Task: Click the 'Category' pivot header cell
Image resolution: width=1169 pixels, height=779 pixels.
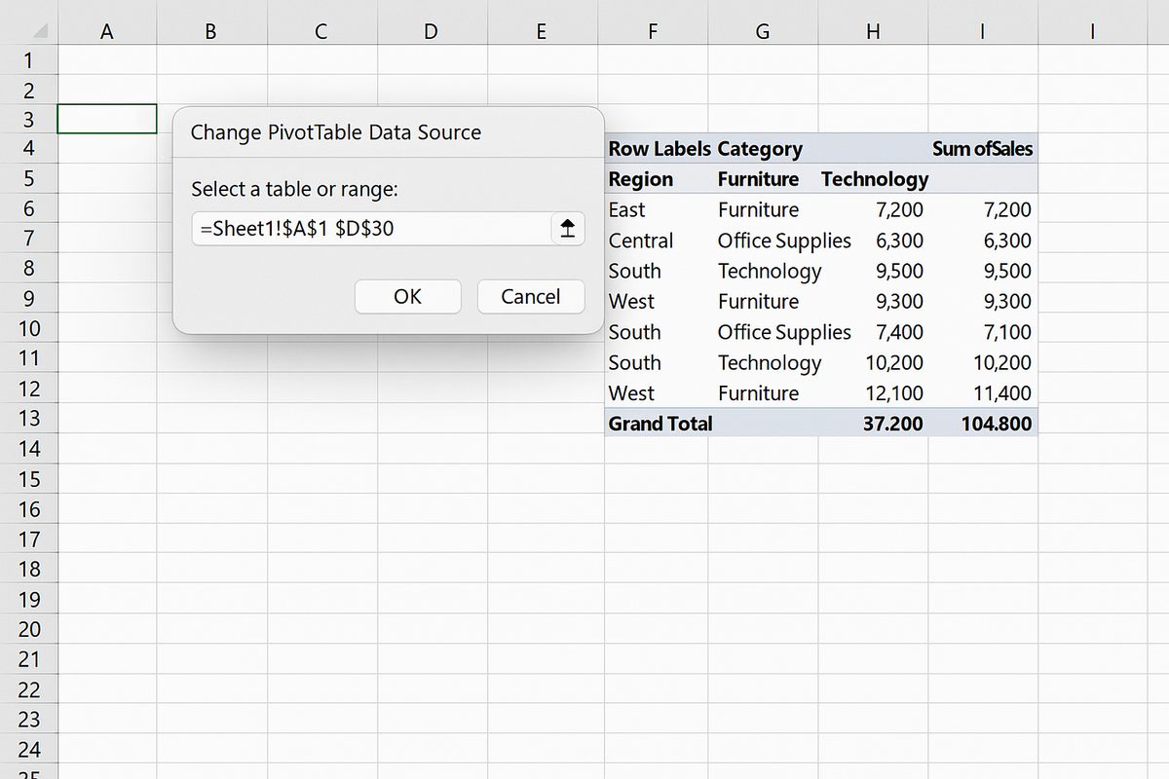Action: tap(760, 149)
